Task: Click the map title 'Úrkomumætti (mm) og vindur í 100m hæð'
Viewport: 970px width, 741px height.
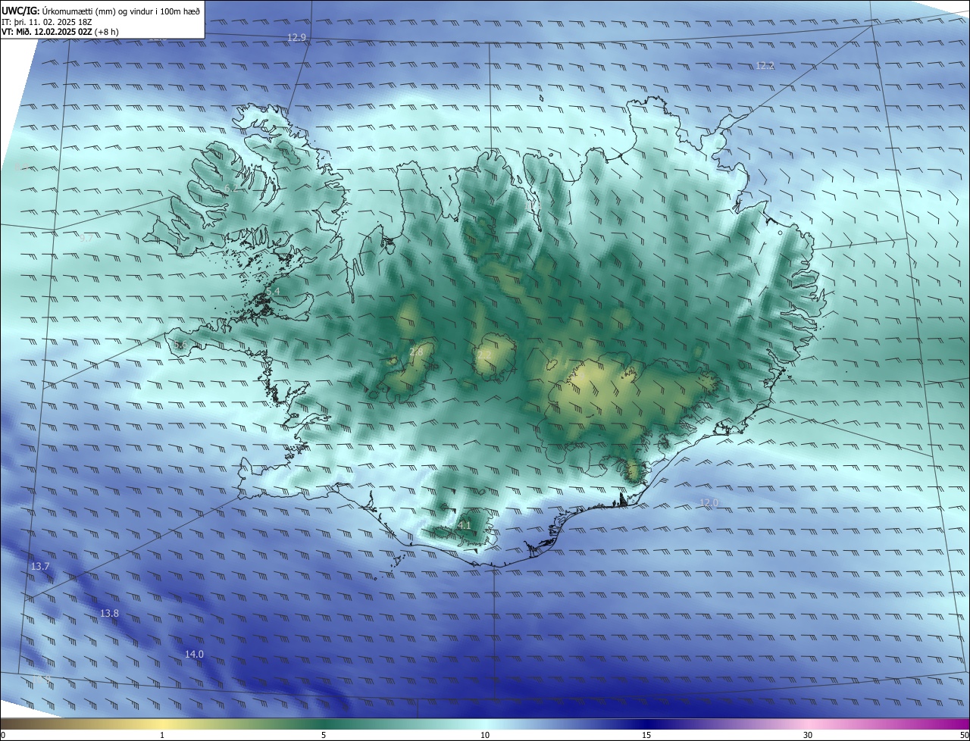Action: point(120,10)
